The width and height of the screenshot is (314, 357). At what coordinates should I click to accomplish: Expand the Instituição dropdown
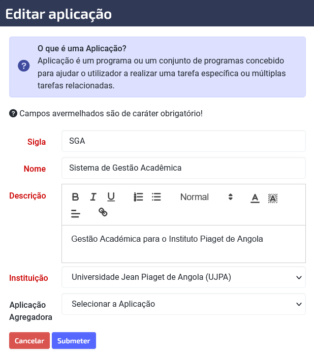tap(183, 277)
